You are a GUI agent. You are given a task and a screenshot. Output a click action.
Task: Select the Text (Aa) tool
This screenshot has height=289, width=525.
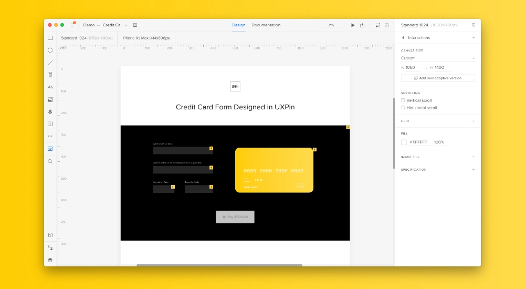pyautogui.click(x=50, y=87)
